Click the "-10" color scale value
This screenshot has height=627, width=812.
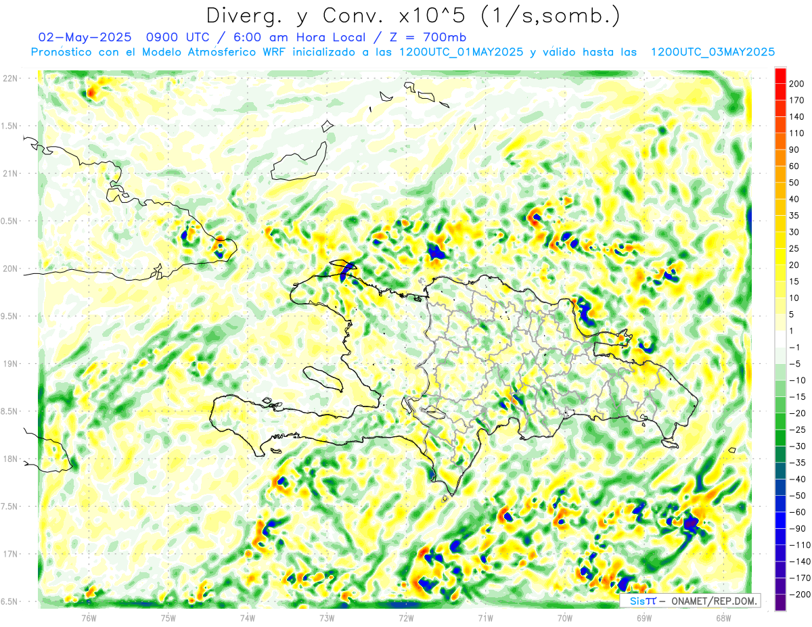(797, 380)
